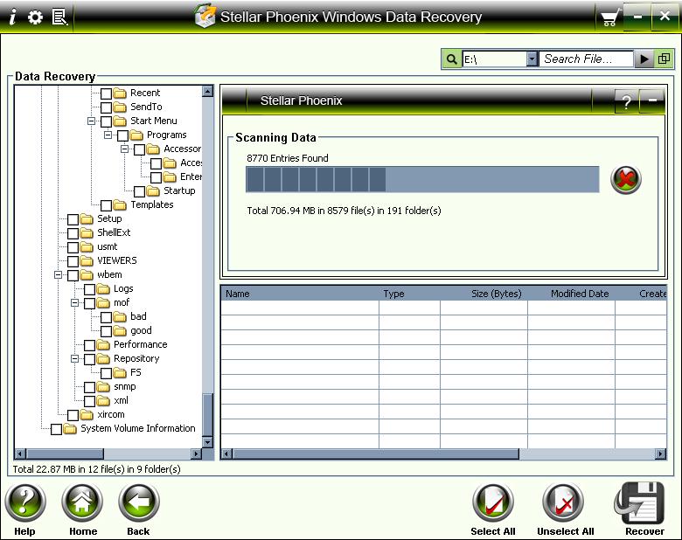Sort by Modified Date column header

coord(579,294)
